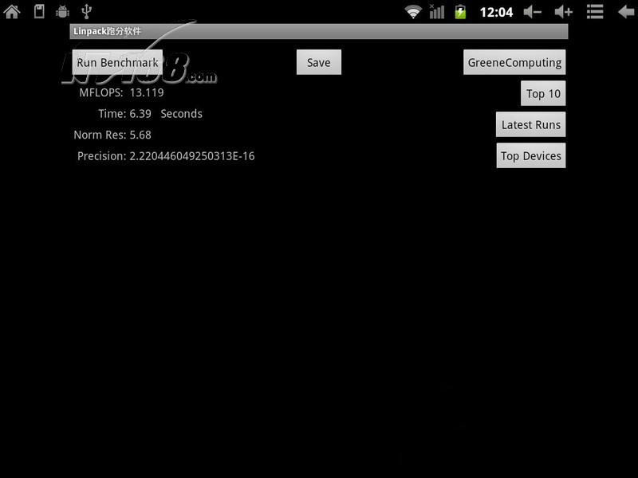Tap the MFLOPS score value 13.119
638x478 pixels.
(147, 92)
